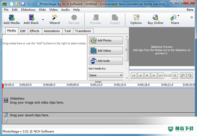Click the redo arrow in title bar
This screenshot has width=197, height=136.
point(33,4)
